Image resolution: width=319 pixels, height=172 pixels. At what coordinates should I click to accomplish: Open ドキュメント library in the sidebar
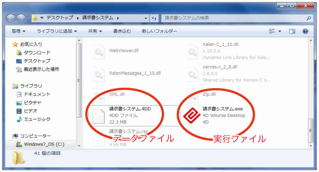37,94
